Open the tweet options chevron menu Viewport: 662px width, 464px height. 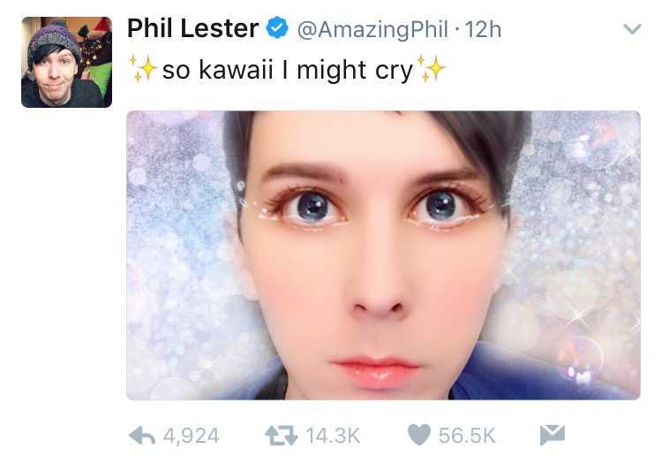[631, 29]
